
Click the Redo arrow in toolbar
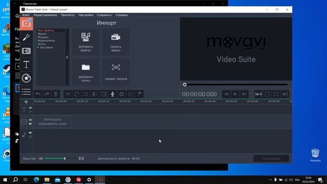46,94
